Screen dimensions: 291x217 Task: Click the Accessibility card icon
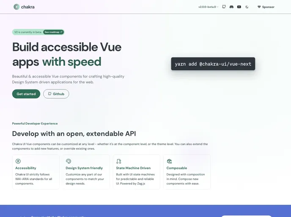[18, 161]
